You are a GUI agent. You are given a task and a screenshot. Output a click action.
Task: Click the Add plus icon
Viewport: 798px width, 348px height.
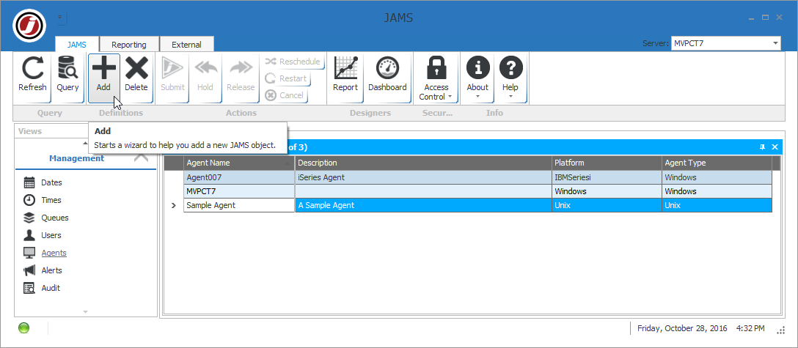(104, 68)
